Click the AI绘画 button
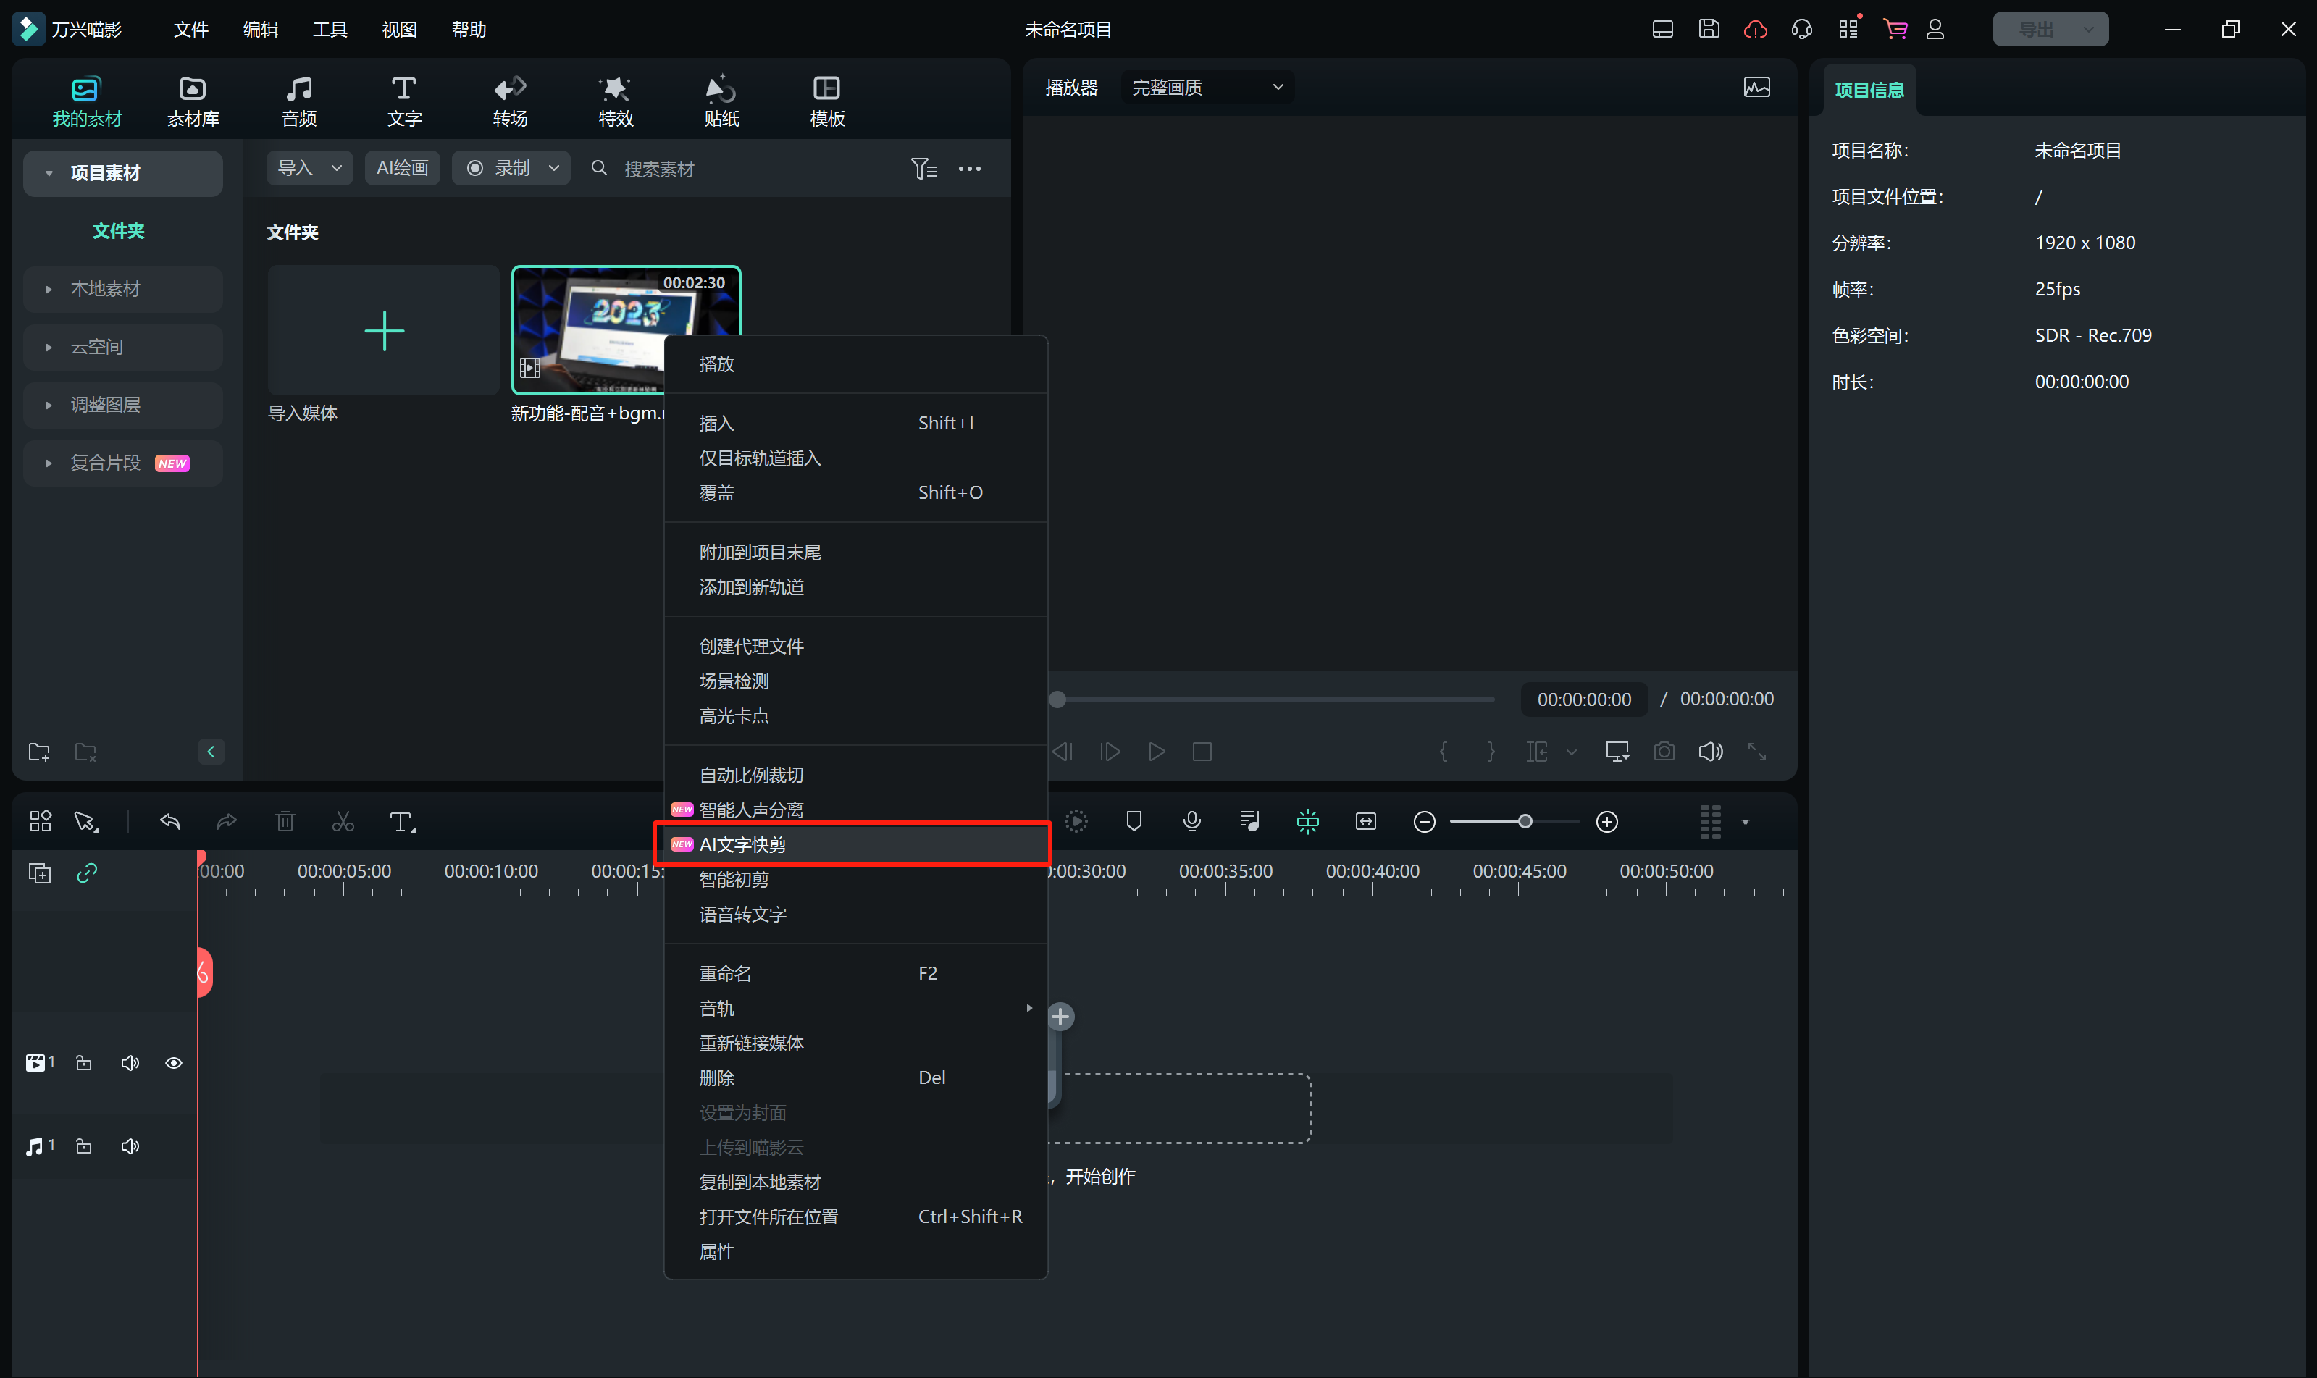Screen dimensions: 2317x1378 (401, 168)
